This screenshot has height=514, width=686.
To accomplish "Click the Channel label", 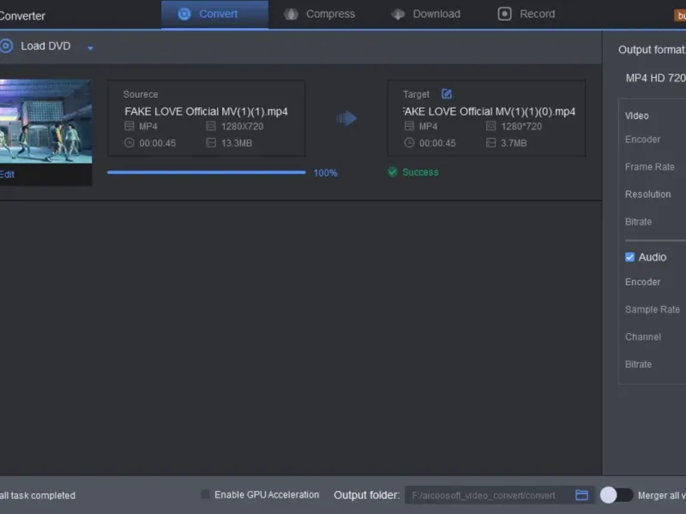I will [x=642, y=337].
